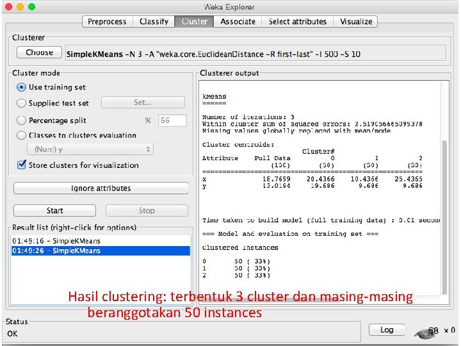Open the Preprocess tab
The width and height of the screenshot is (461, 346).
108,22
